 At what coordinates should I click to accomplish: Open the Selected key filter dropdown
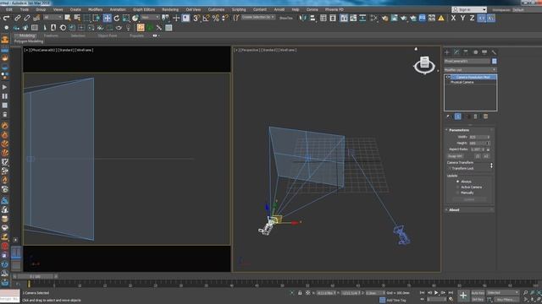502,293
